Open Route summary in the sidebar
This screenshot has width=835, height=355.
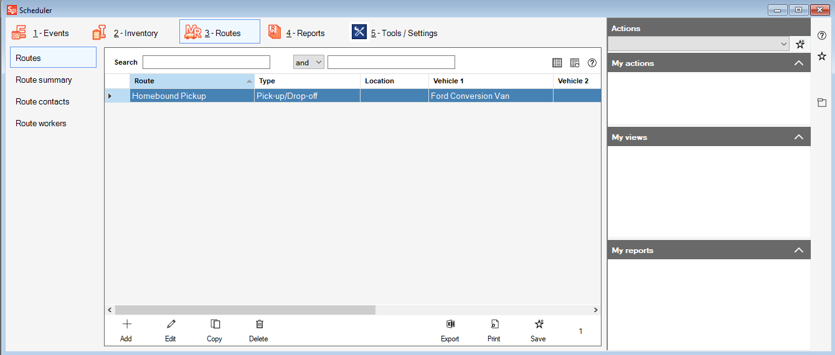(x=44, y=80)
